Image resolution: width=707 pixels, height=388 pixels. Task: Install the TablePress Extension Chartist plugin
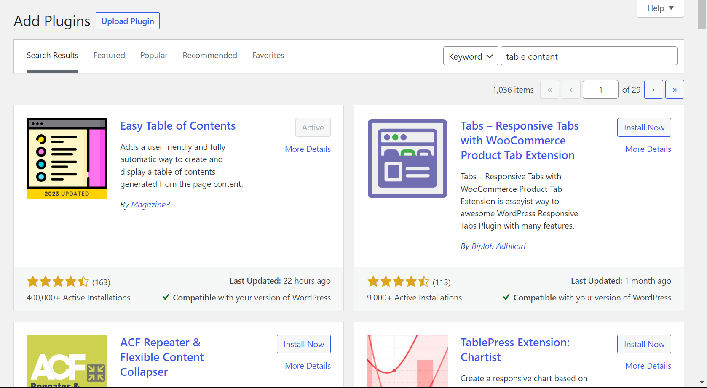click(x=644, y=344)
